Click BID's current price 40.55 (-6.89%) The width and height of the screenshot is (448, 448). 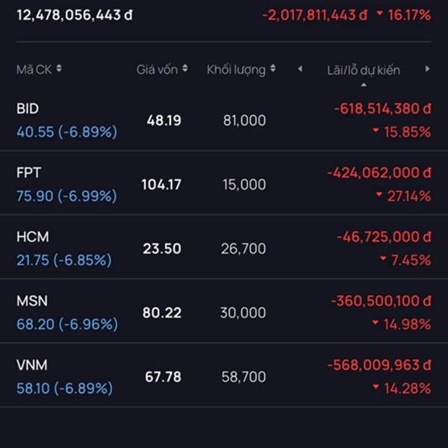coord(66,132)
